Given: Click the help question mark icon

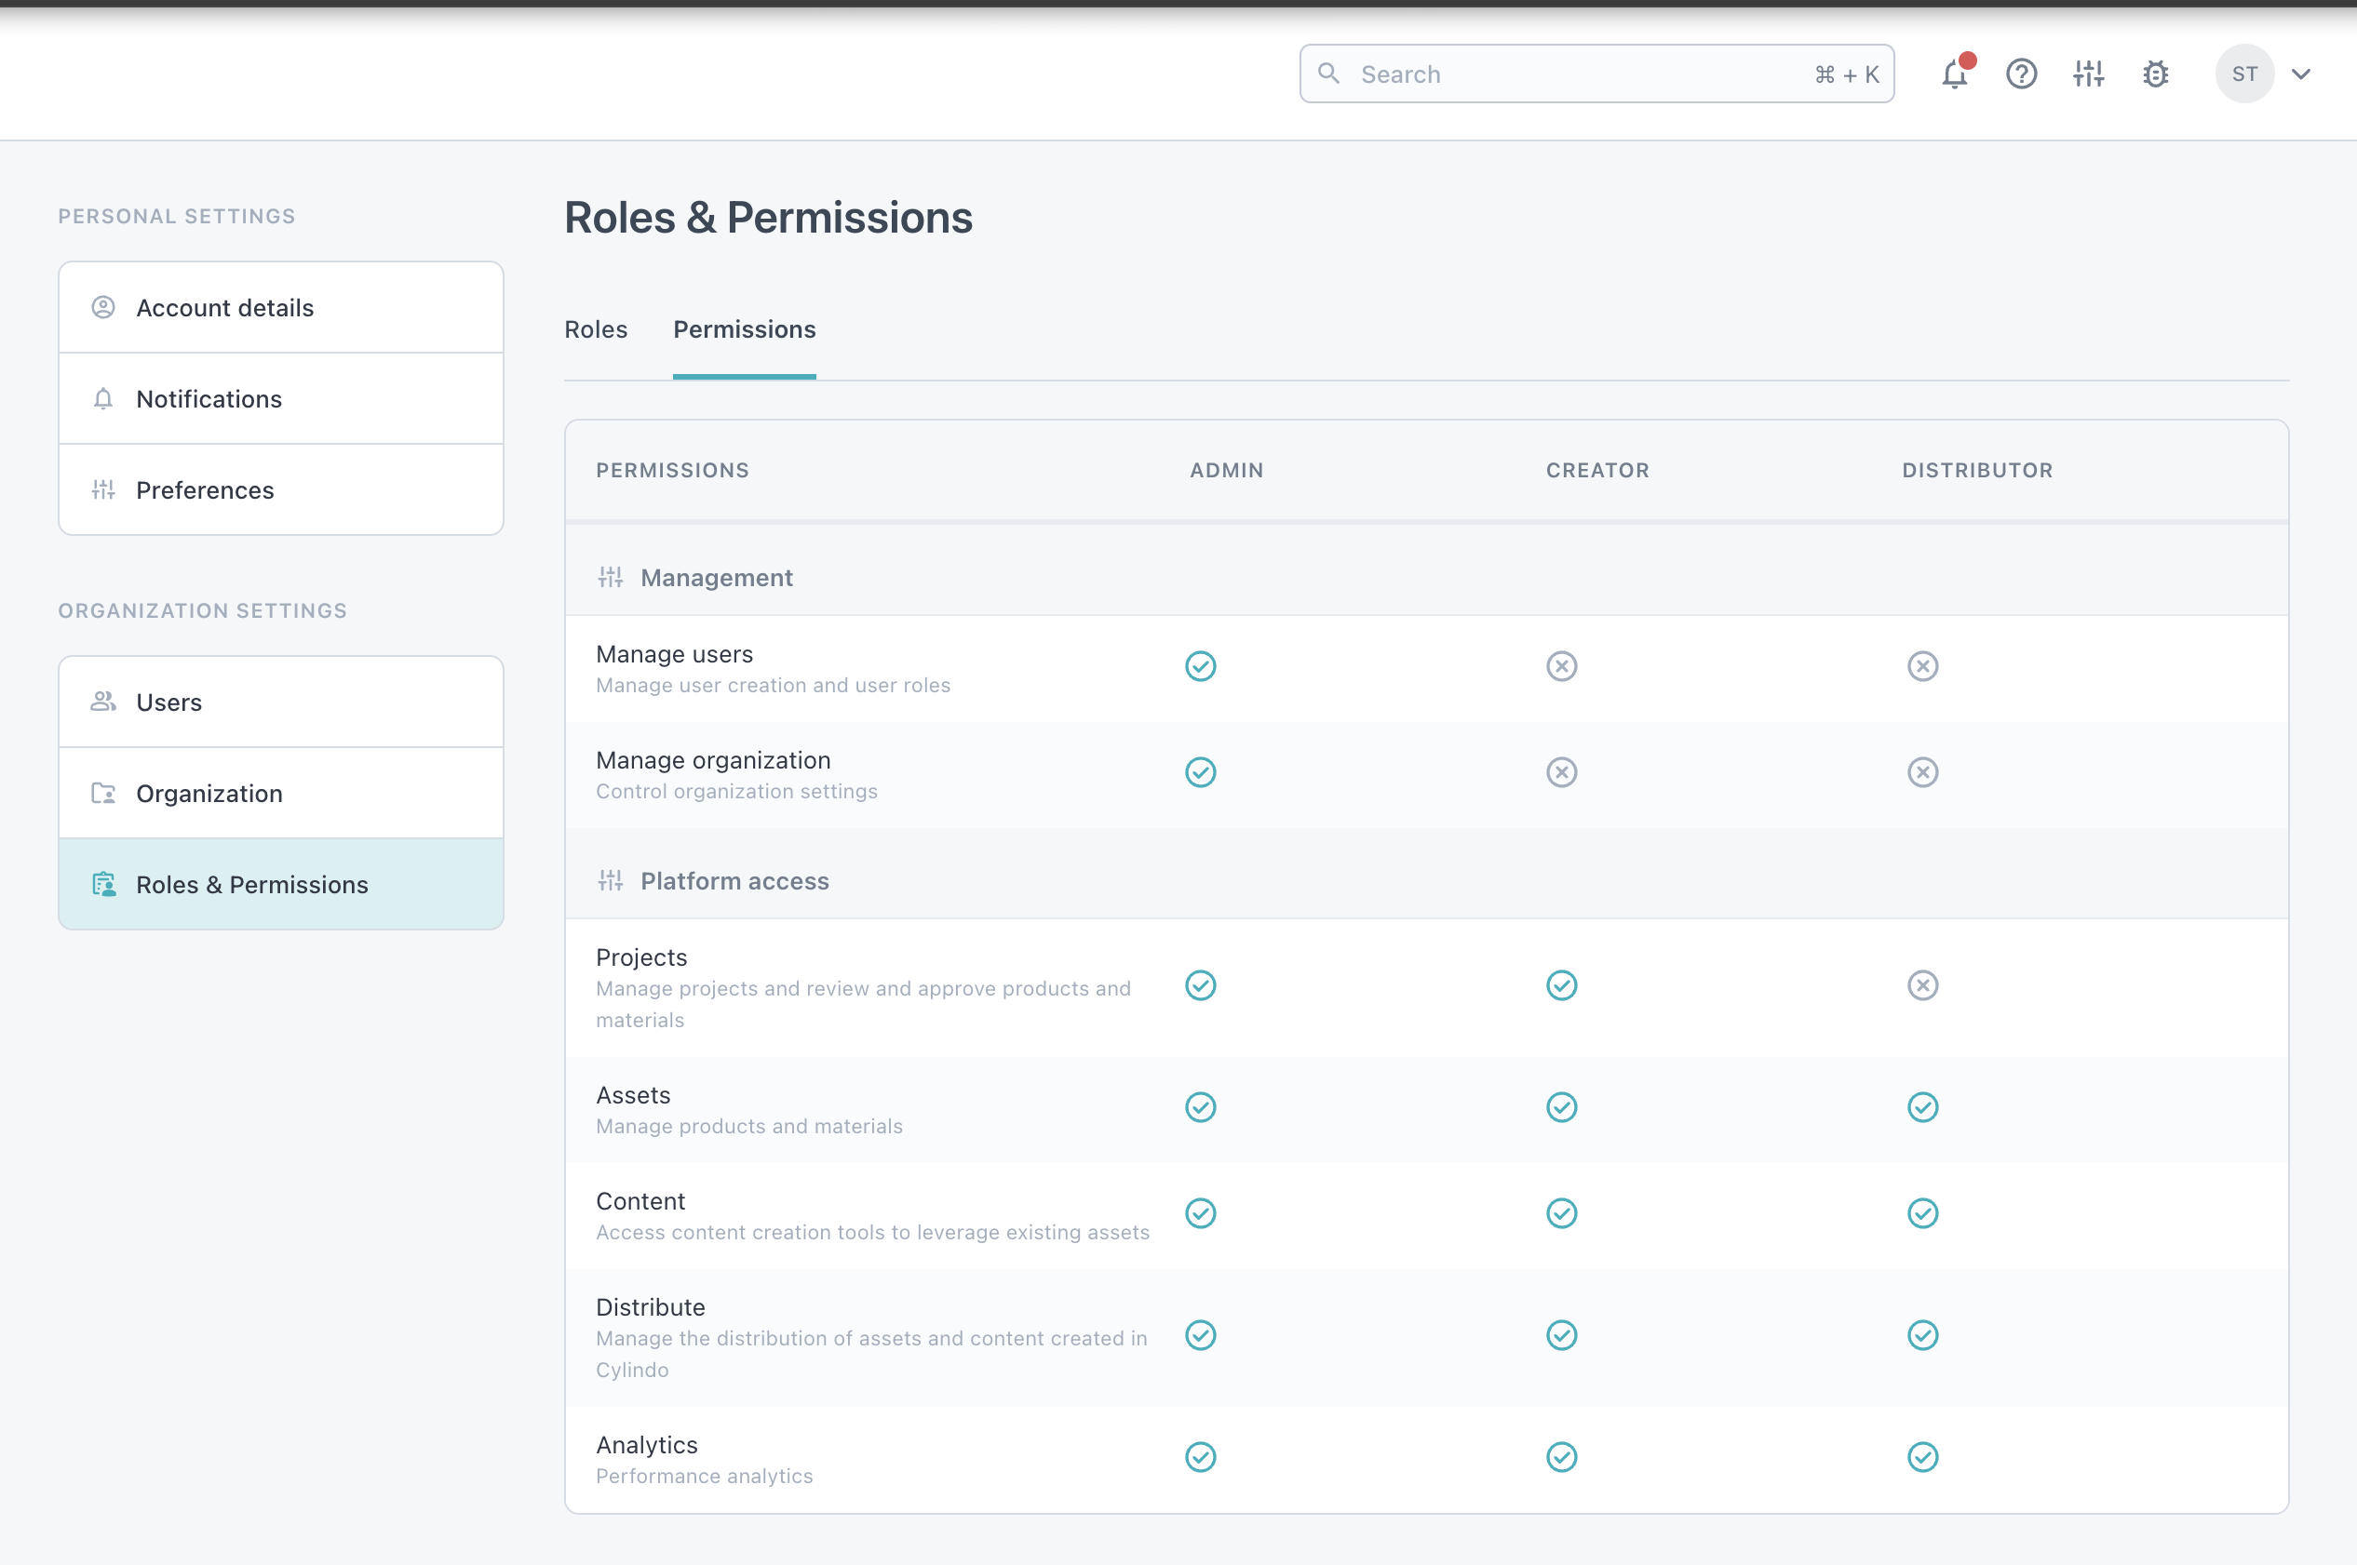Looking at the screenshot, I should (2021, 74).
